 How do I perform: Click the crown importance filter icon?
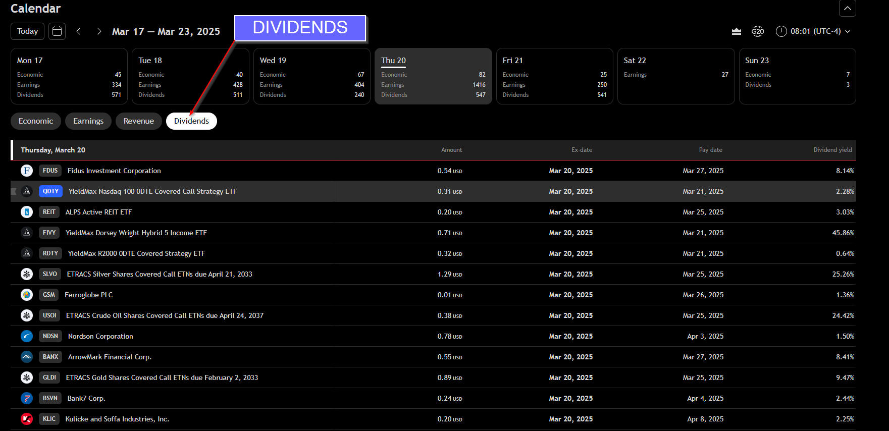pyautogui.click(x=737, y=31)
